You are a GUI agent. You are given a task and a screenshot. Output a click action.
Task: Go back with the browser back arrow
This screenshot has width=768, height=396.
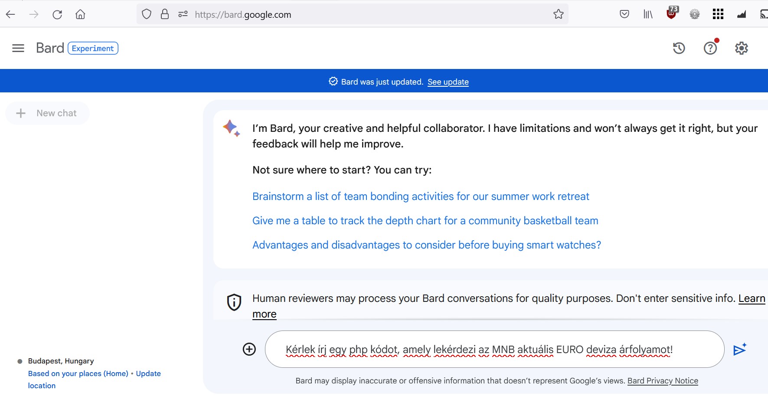(x=11, y=14)
